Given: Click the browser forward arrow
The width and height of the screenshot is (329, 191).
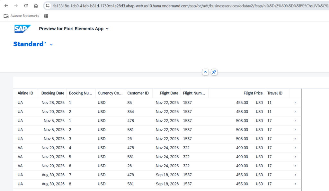Looking at the screenshot, I should point(16,6).
